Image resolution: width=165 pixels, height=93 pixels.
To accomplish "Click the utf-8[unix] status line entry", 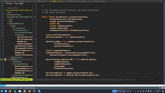I will point(130,80).
